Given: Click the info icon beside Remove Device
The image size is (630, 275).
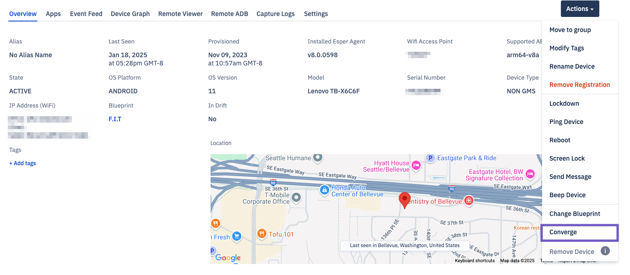Looking at the screenshot, I should [605, 251].
